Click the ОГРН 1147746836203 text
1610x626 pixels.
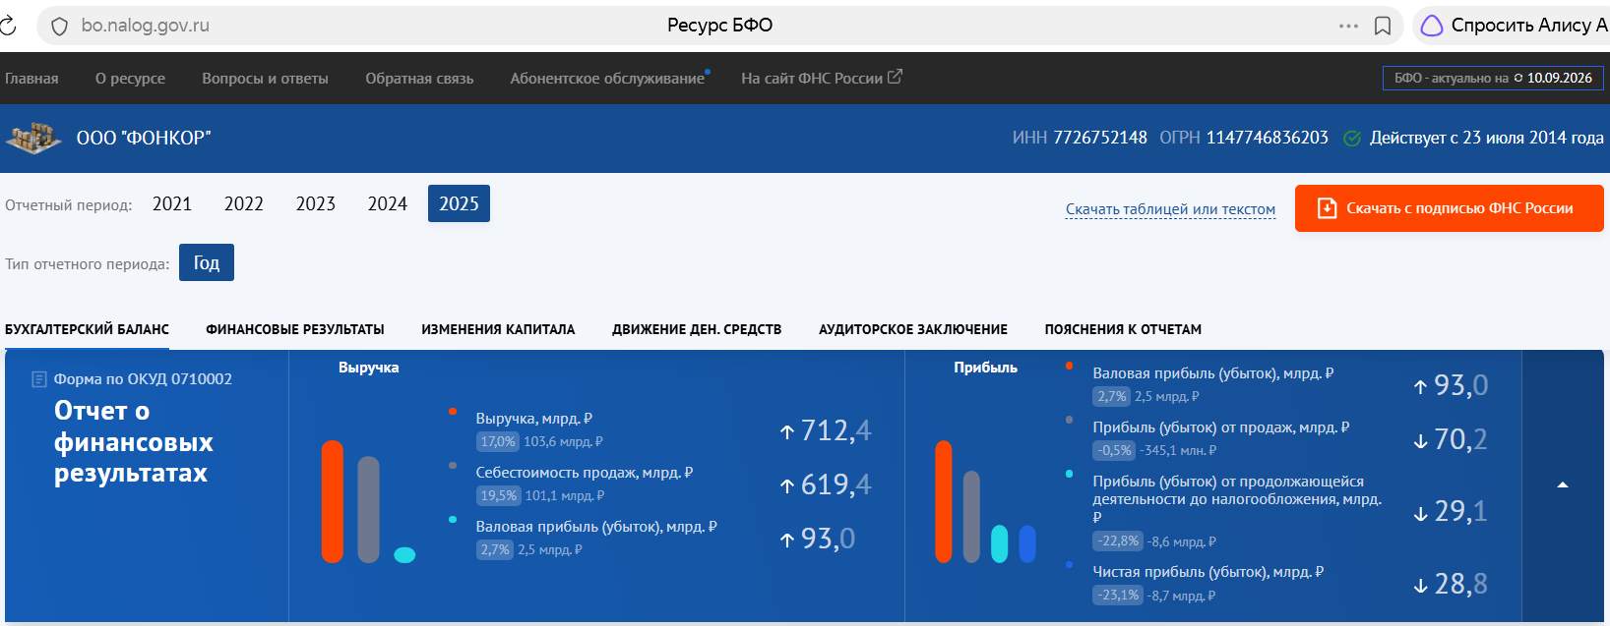click(x=1244, y=138)
